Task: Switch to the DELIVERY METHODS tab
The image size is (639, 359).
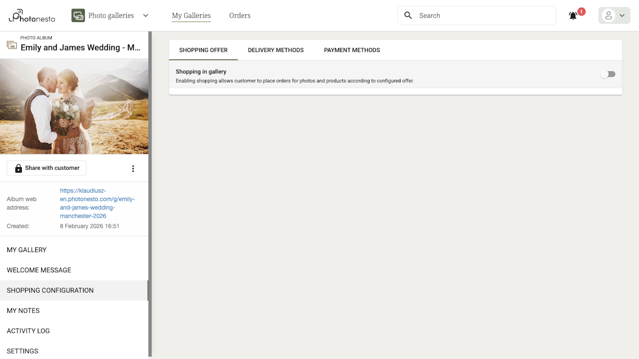Action: pos(276,49)
